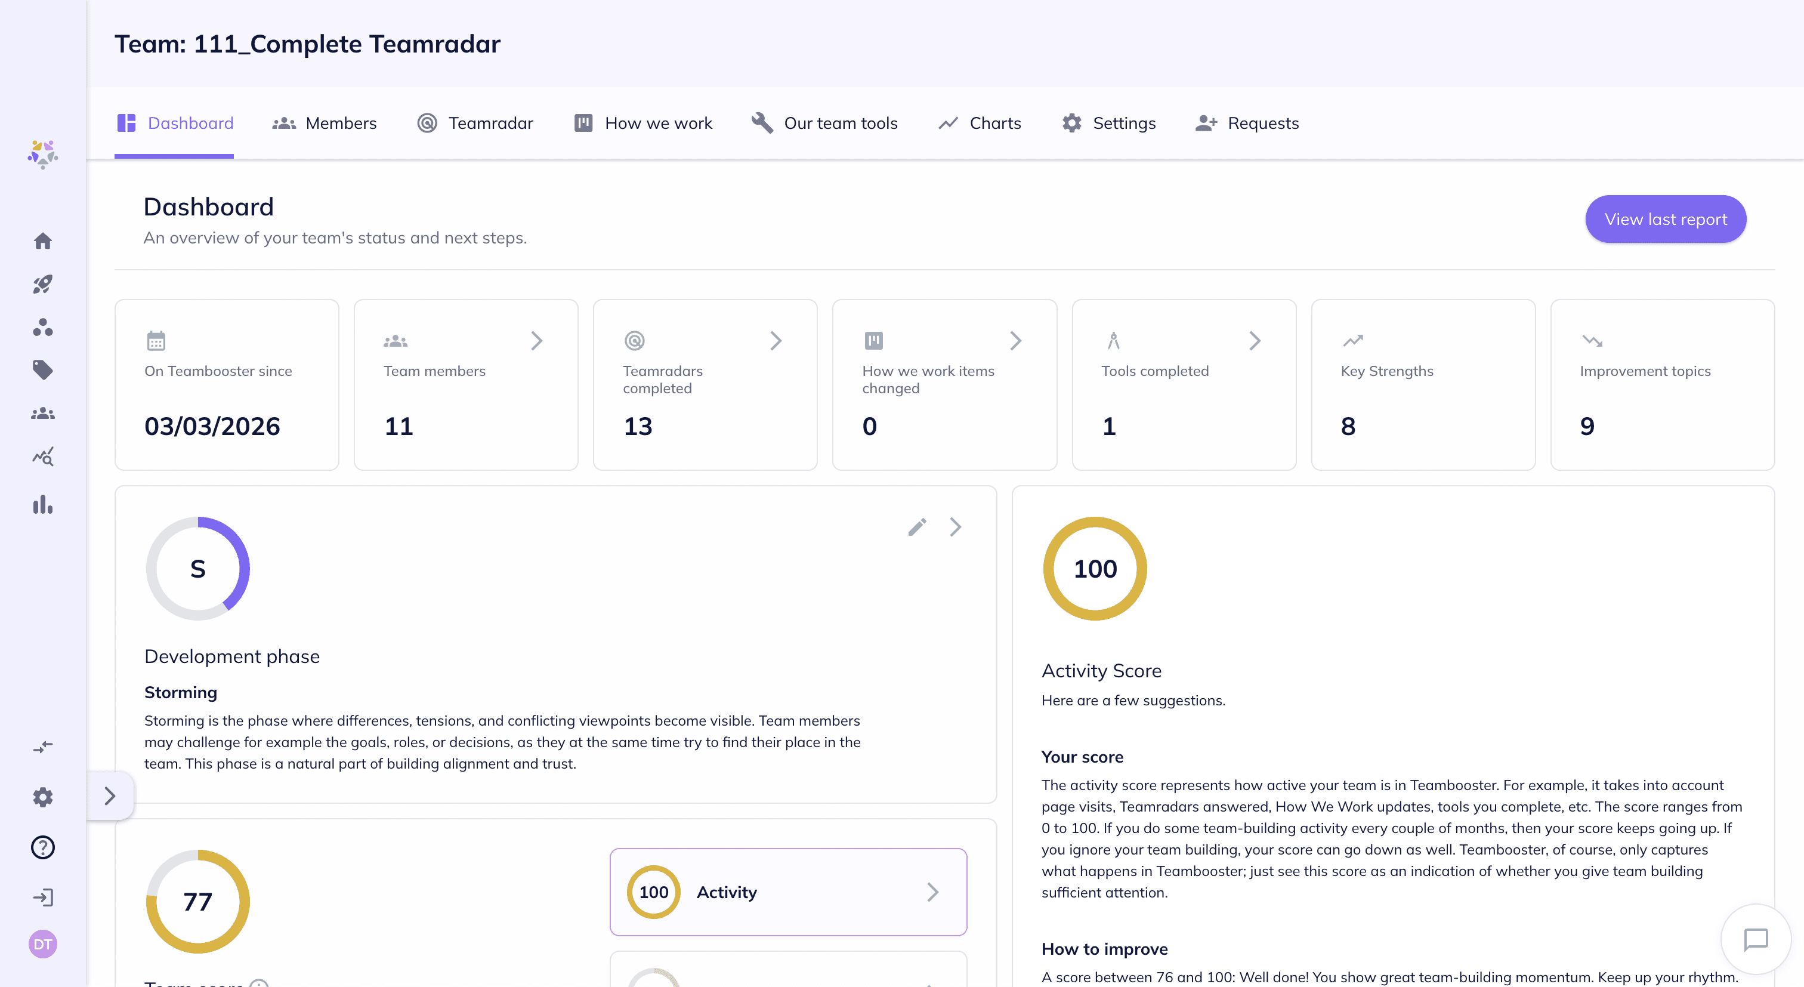Click the compass icon on Tools completed card

click(1114, 341)
